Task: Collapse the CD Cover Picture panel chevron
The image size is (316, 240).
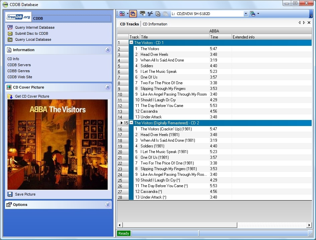Action: click(x=107, y=87)
